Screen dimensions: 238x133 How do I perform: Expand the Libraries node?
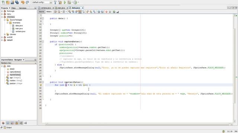click(5, 34)
